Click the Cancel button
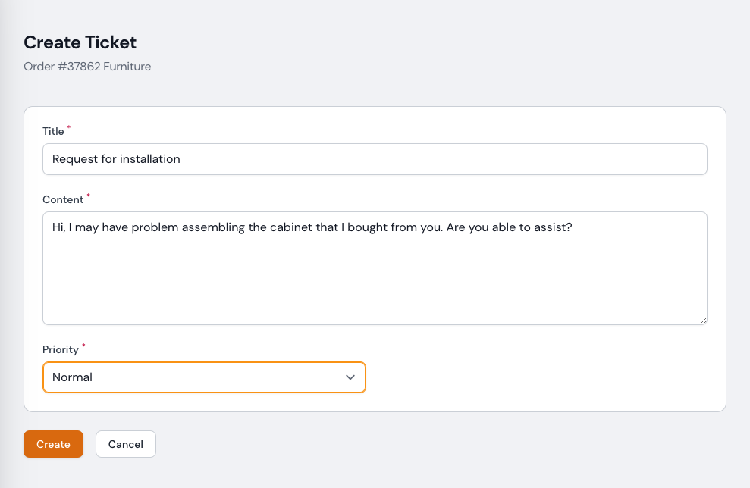 tap(126, 444)
